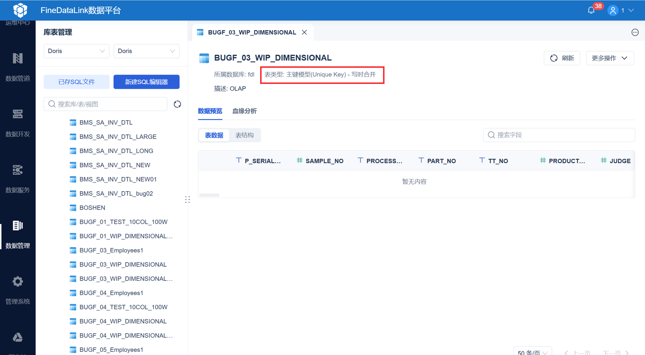Click the text type icon on TT_NO
The height and width of the screenshot is (355, 645).
click(x=482, y=160)
